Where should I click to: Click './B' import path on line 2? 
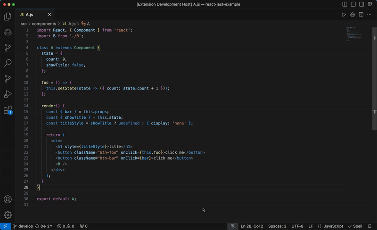click(x=75, y=36)
